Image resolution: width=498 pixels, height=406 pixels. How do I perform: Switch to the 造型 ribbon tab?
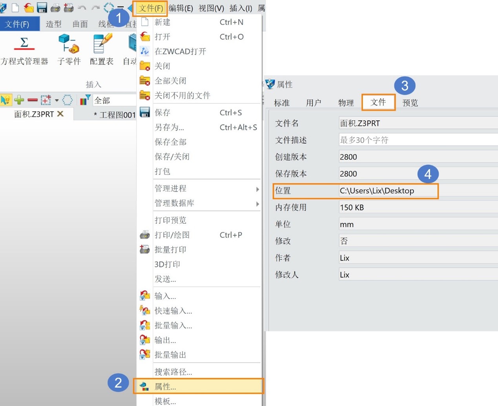pyautogui.click(x=54, y=24)
